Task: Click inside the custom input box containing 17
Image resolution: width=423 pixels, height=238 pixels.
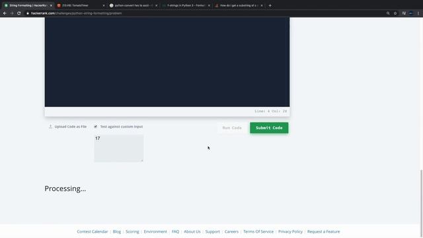Action: pyautogui.click(x=119, y=148)
